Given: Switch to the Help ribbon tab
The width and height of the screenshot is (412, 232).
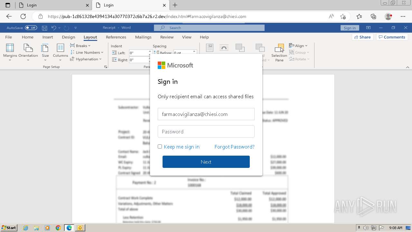Looking at the screenshot, I should [204, 37].
